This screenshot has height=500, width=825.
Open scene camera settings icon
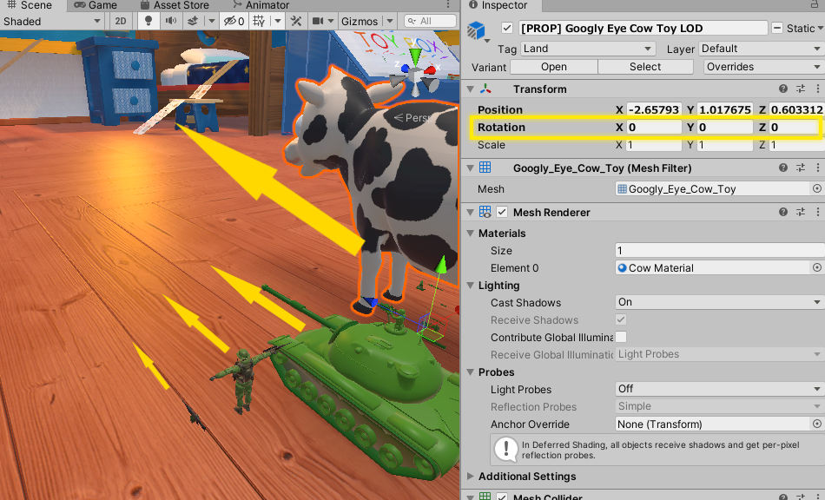(x=319, y=22)
